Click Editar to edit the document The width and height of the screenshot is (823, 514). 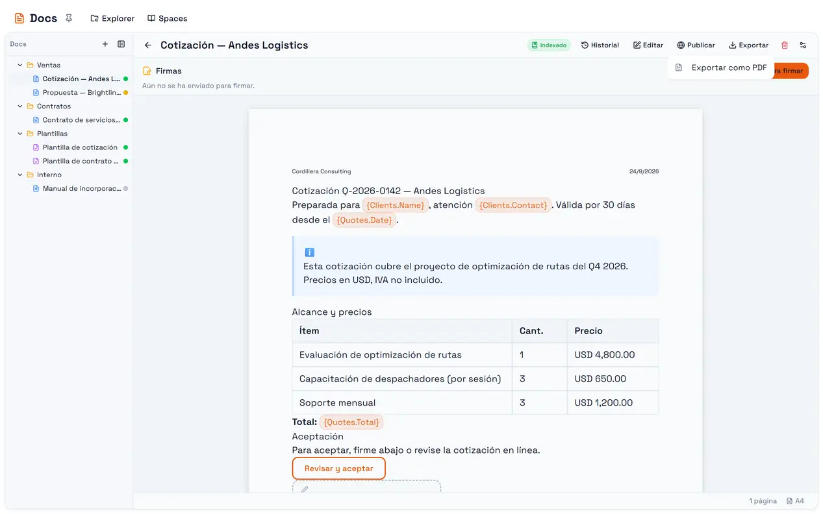click(x=648, y=45)
